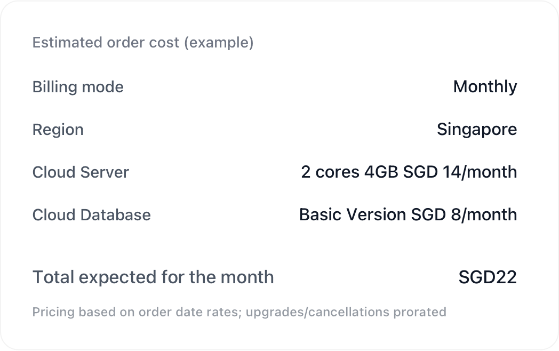
Task: Click the "Singapore" region value
Action: [476, 130]
